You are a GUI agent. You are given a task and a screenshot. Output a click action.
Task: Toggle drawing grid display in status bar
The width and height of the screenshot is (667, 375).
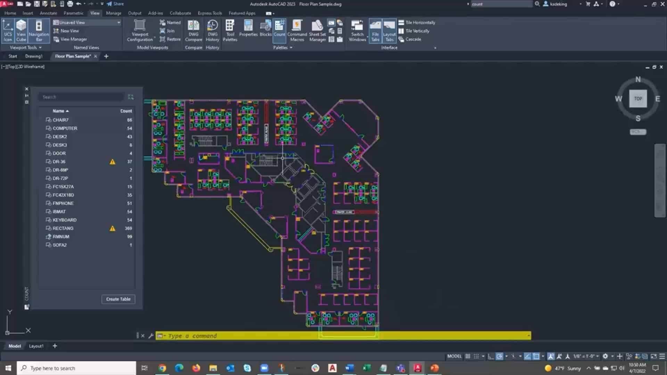point(468,356)
